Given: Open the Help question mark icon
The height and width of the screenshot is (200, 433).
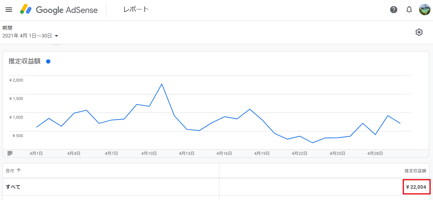Looking at the screenshot, I should [x=393, y=10].
